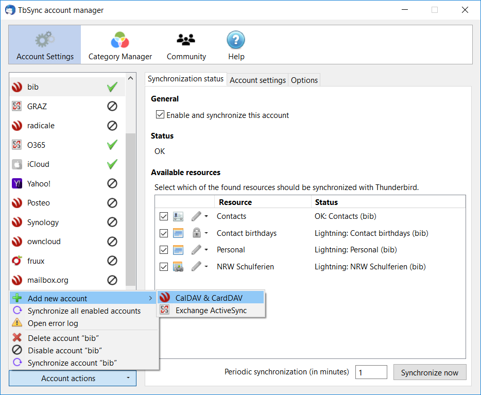The height and width of the screenshot is (395, 481).
Task: Uncheck the Contact birthdays resource checkbox
Action: [164, 233]
